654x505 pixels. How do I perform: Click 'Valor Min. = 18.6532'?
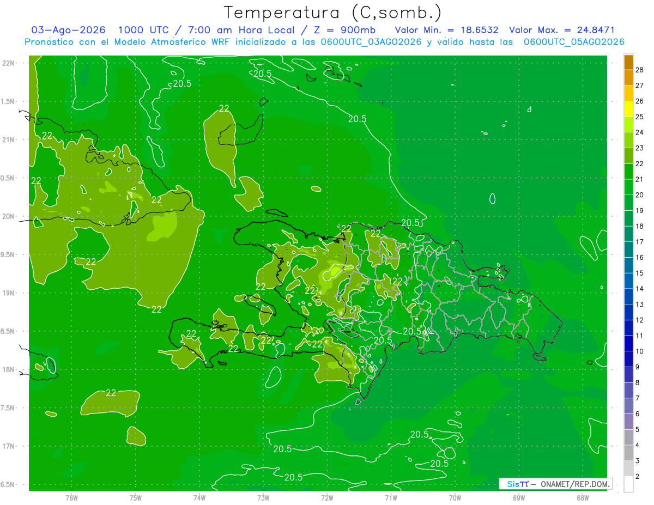coord(447,30)
